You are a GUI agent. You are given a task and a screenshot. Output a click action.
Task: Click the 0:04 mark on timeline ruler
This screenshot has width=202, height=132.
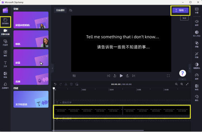click(112, 90)
